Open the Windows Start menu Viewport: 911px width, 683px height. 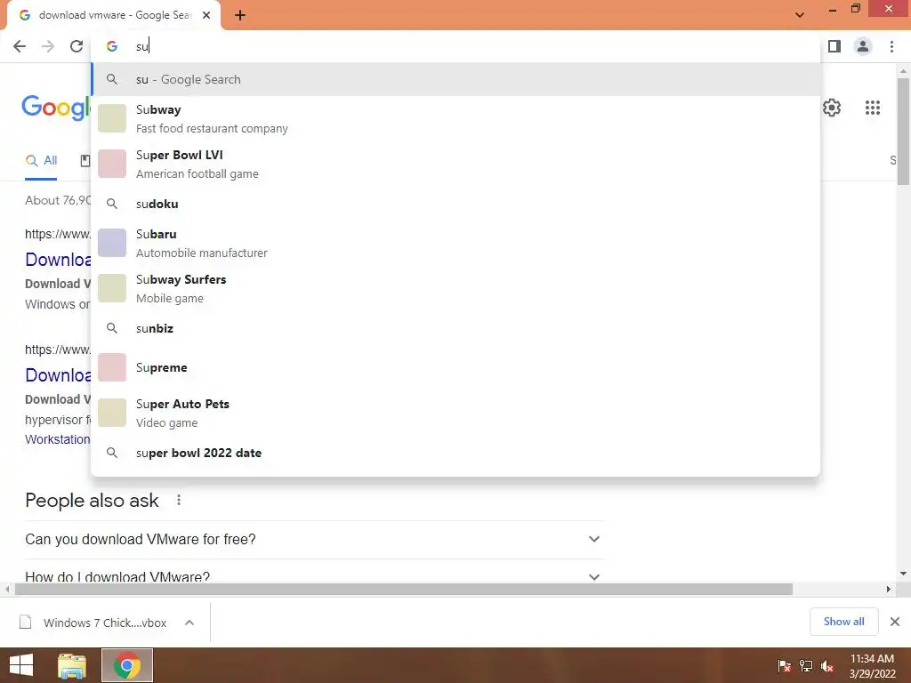coord(21,665)
